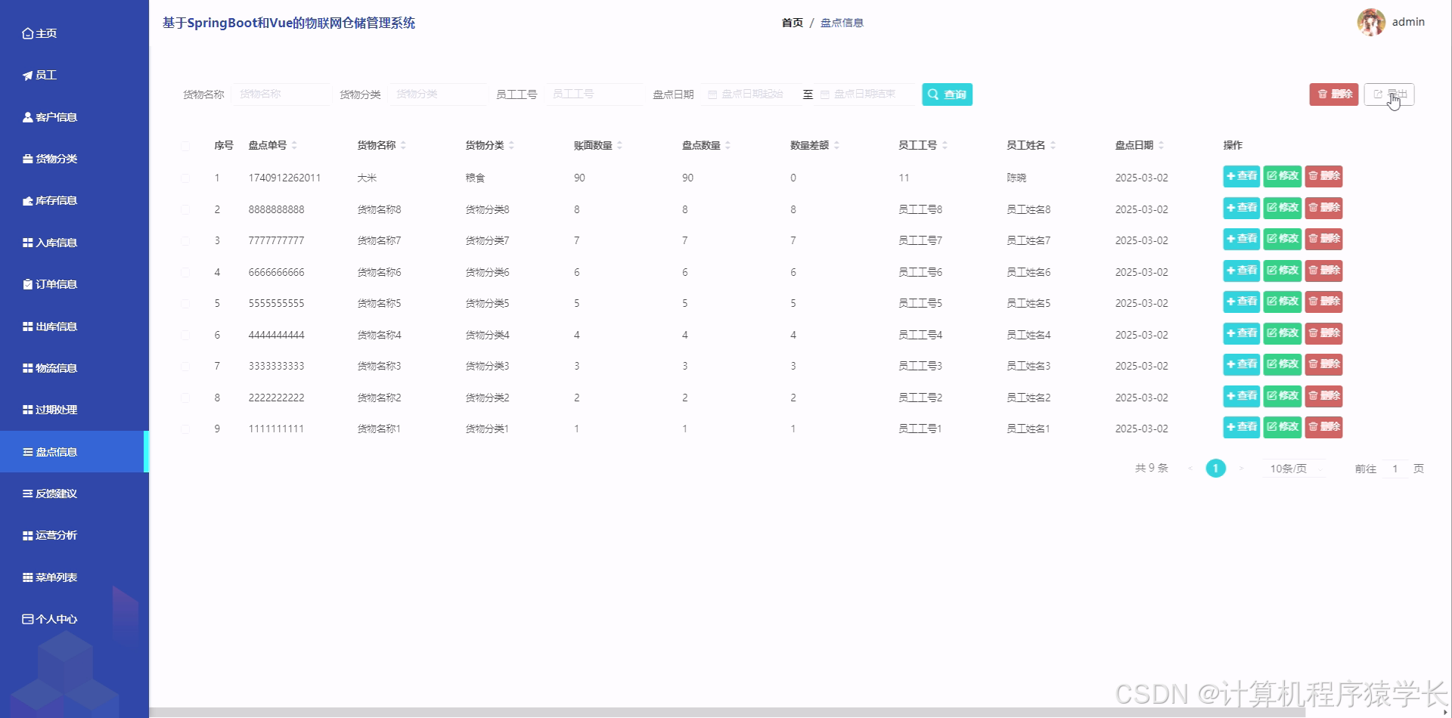Image resolution: width=1452 pixels, height=718 pixels.
Task: Open the 个人中心 personal center icon
Action: coord(27,618)
